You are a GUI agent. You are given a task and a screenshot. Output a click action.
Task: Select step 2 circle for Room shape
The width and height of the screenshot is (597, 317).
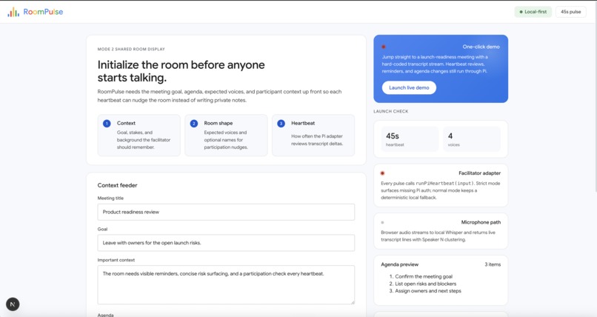pyautogui.click(x=194, y=123)
